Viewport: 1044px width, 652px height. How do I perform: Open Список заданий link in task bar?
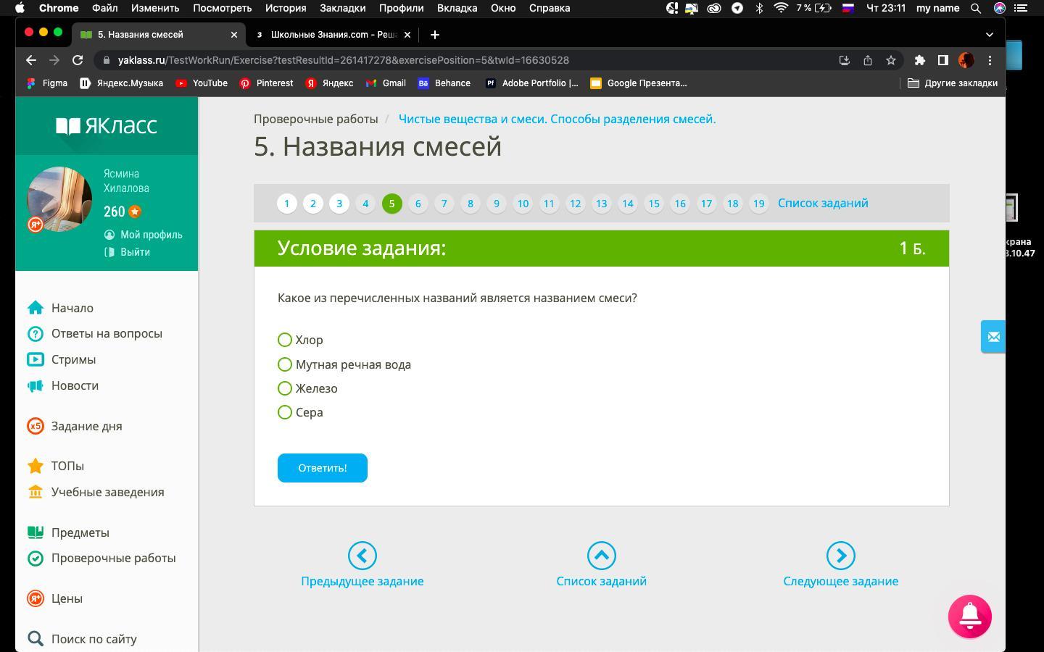(823, 203)
